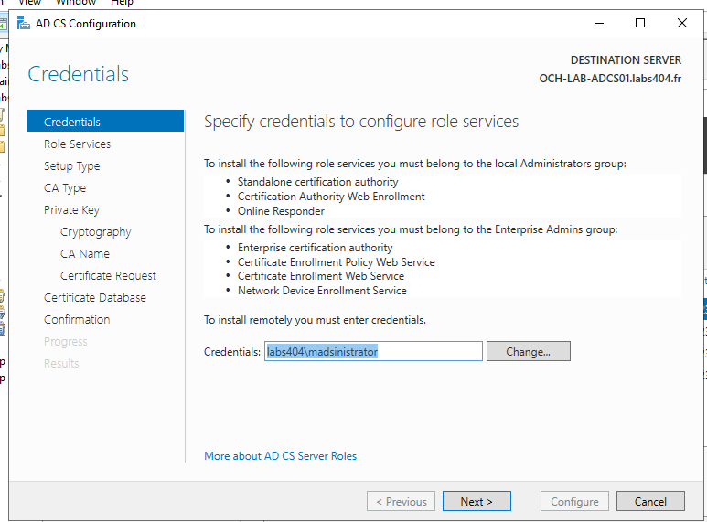
Task: Maximize the AD CS Configuration window
Action: 640,23
